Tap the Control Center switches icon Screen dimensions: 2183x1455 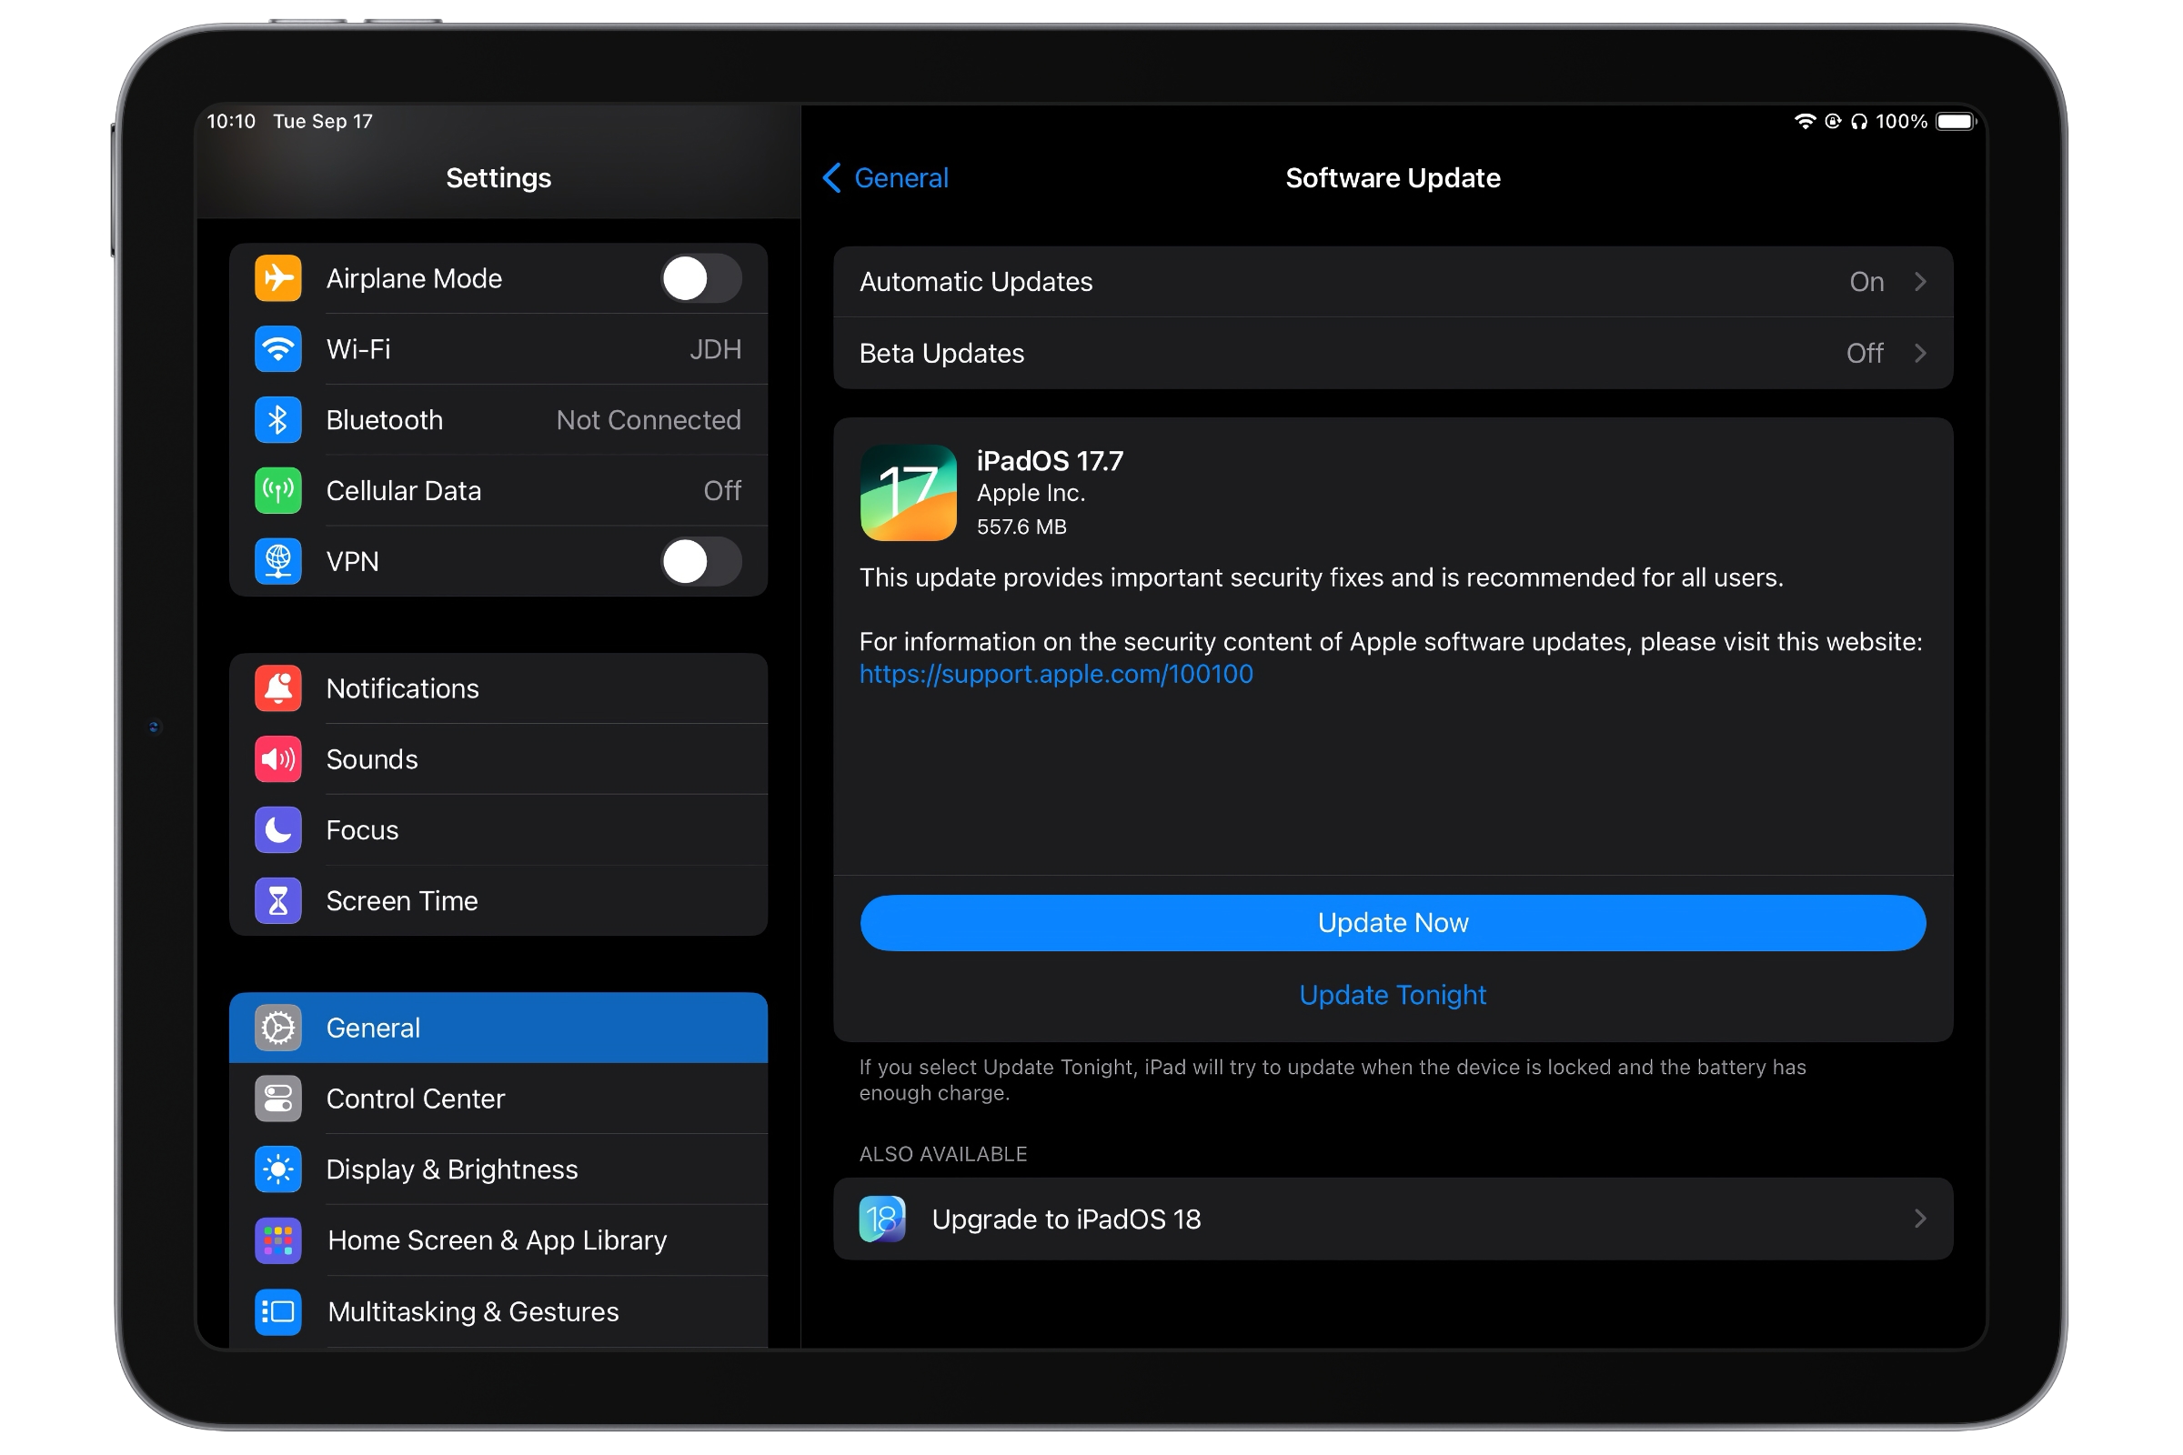click(x=278, y=1099)
